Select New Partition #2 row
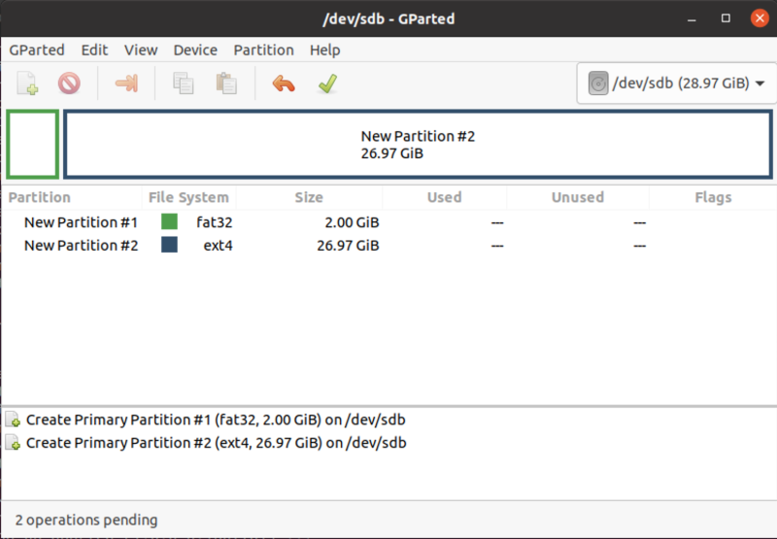 [x=388, y=246]
